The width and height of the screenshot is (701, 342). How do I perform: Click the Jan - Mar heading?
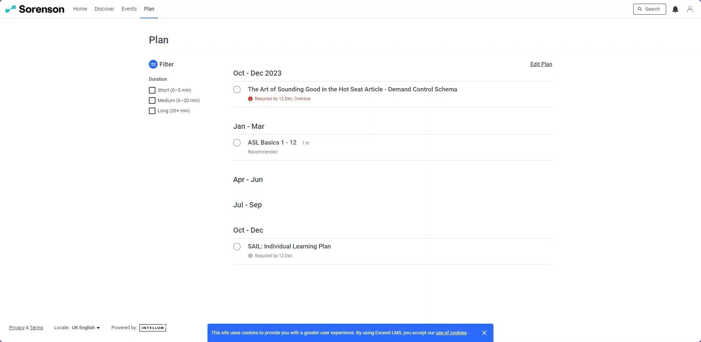tap(249, 126)
